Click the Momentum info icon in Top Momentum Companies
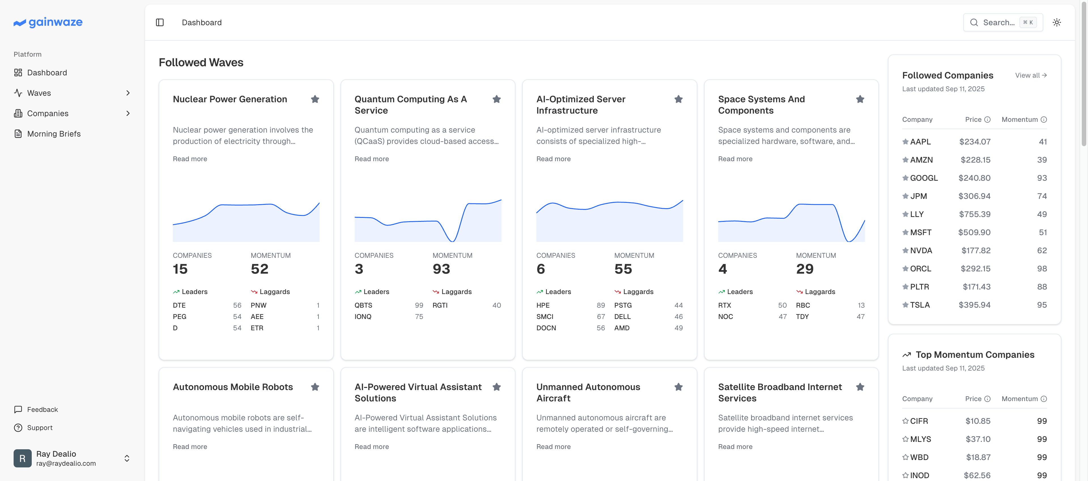This screenshot has height=481, width=1088. 1044,399
